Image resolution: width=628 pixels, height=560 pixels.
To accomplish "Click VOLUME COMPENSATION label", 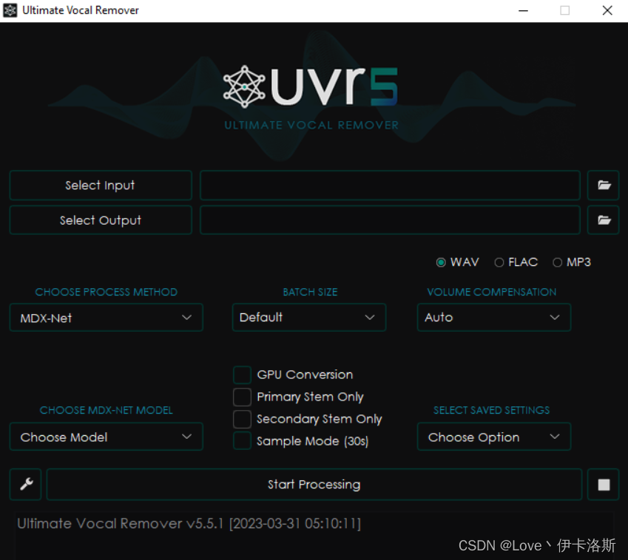I will [x=491, y=292].
